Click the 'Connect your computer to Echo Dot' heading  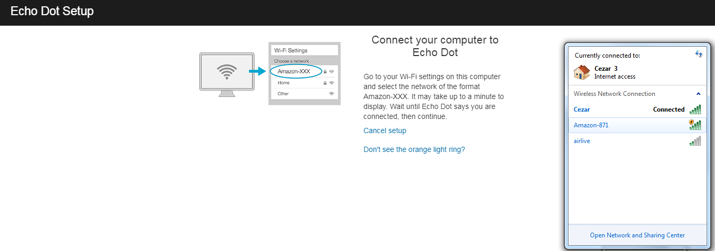click(435, 46)
